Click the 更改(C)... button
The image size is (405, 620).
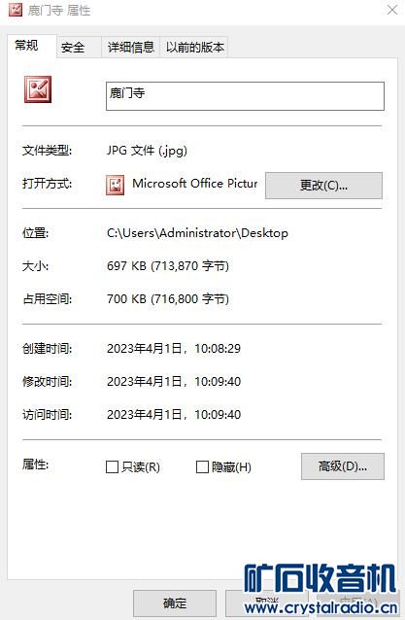click(x=323, y=185)
